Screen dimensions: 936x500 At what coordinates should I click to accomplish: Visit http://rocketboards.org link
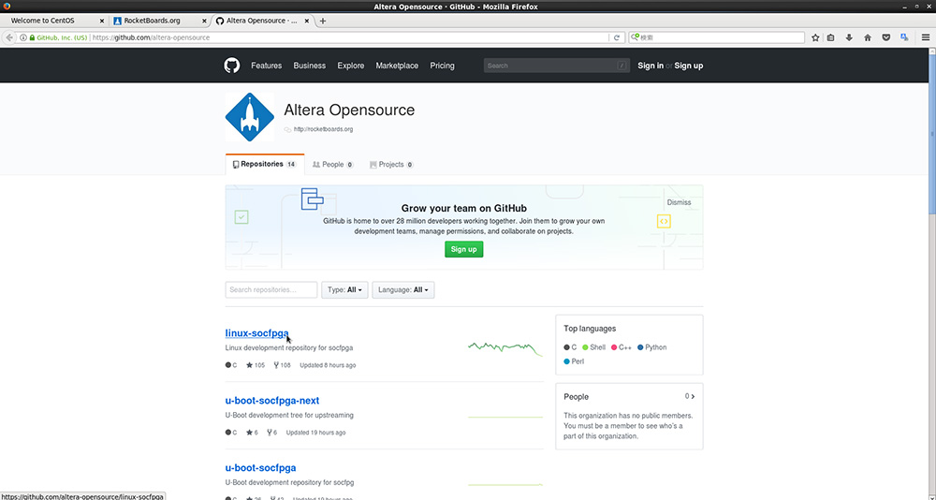click(x=323, y=129)
